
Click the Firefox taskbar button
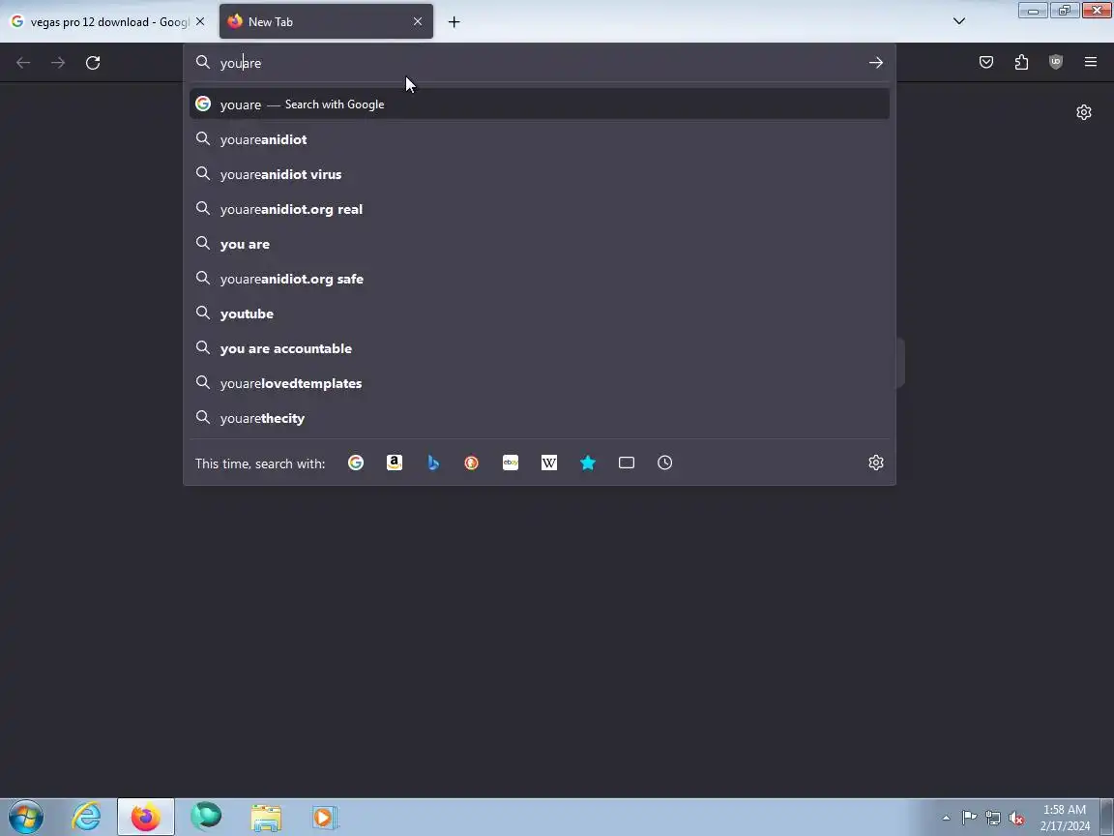tap(146, 818)
